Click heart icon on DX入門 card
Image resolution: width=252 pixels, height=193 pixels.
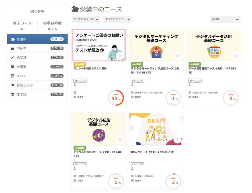(177, 140)
